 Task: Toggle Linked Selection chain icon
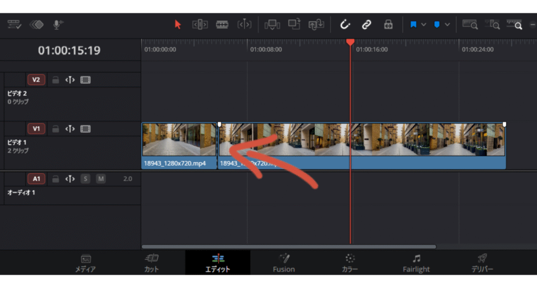pyautogui.click(x=367, y=25)
